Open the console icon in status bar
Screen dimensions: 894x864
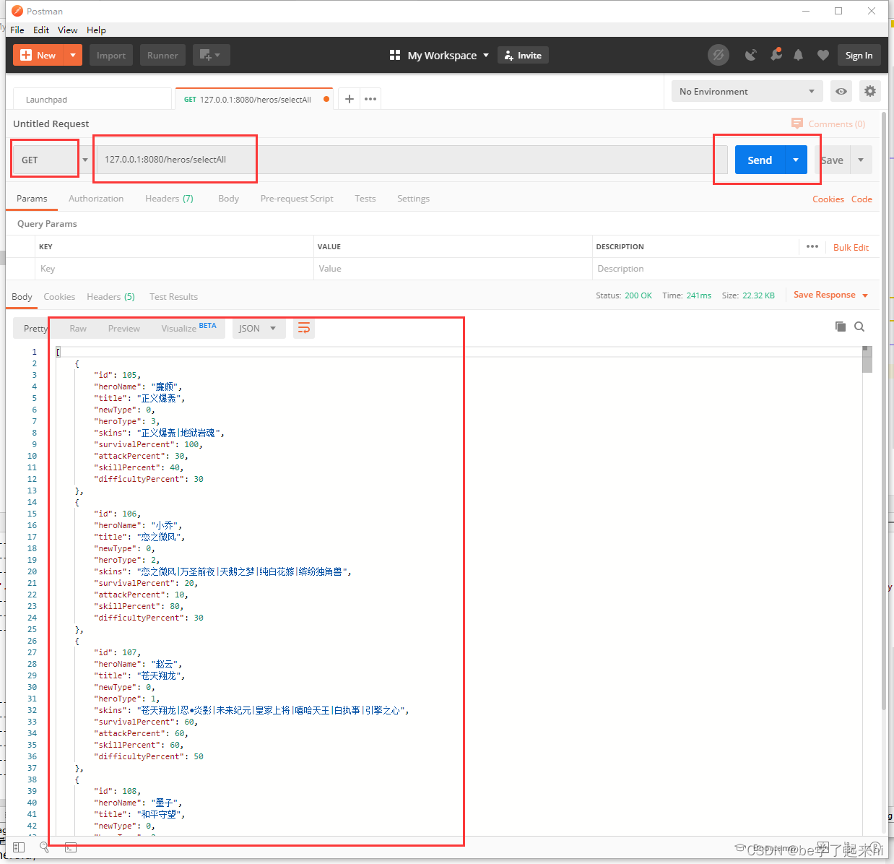71,847
